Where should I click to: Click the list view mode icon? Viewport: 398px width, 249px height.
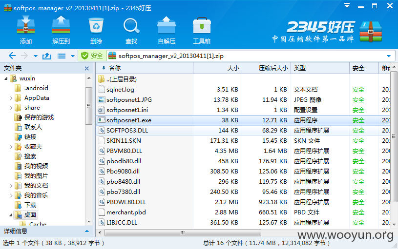(x=62, y=56)
